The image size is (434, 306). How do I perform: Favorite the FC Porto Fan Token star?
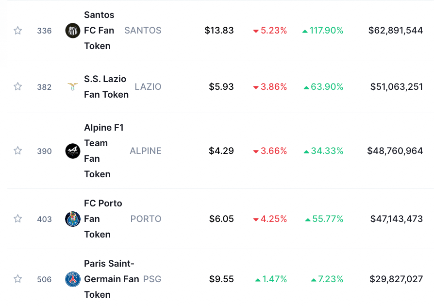(17, 219)
